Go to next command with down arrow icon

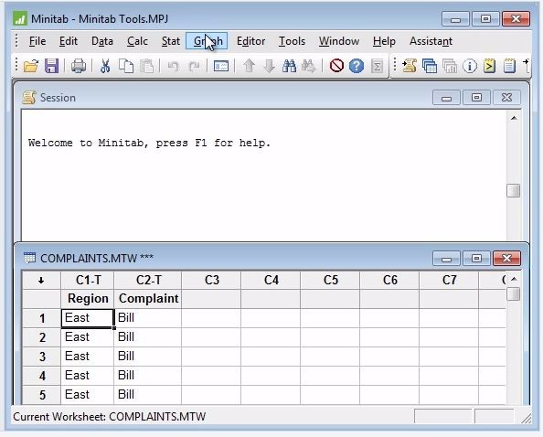point(269,66)
